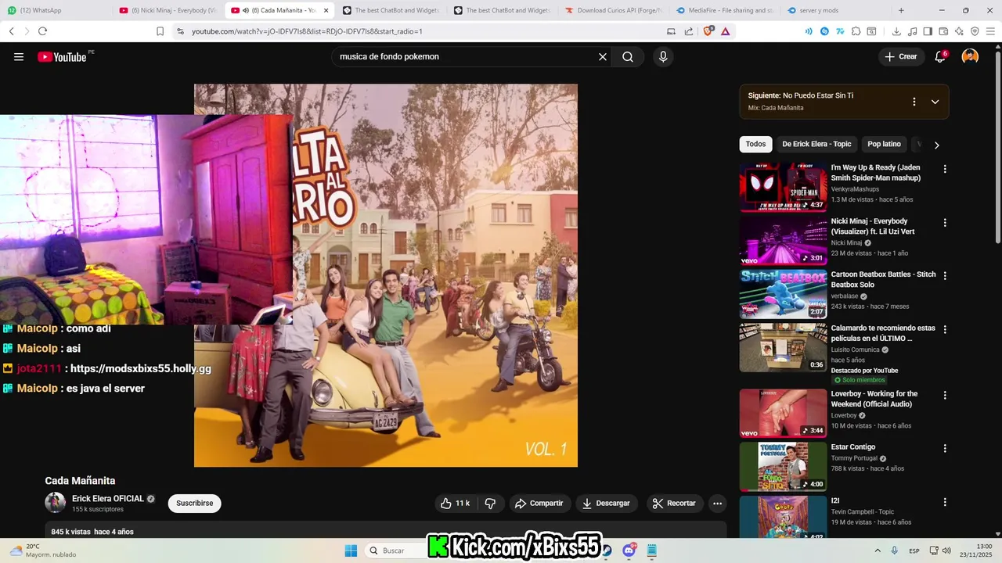Switch to MediaFire browser tab
Viewport: 1002px width, 563px height.
pyautogui.click(x=725, y=10)
